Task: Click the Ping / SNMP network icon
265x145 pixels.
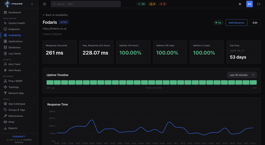Action: [x=5, y=81]
